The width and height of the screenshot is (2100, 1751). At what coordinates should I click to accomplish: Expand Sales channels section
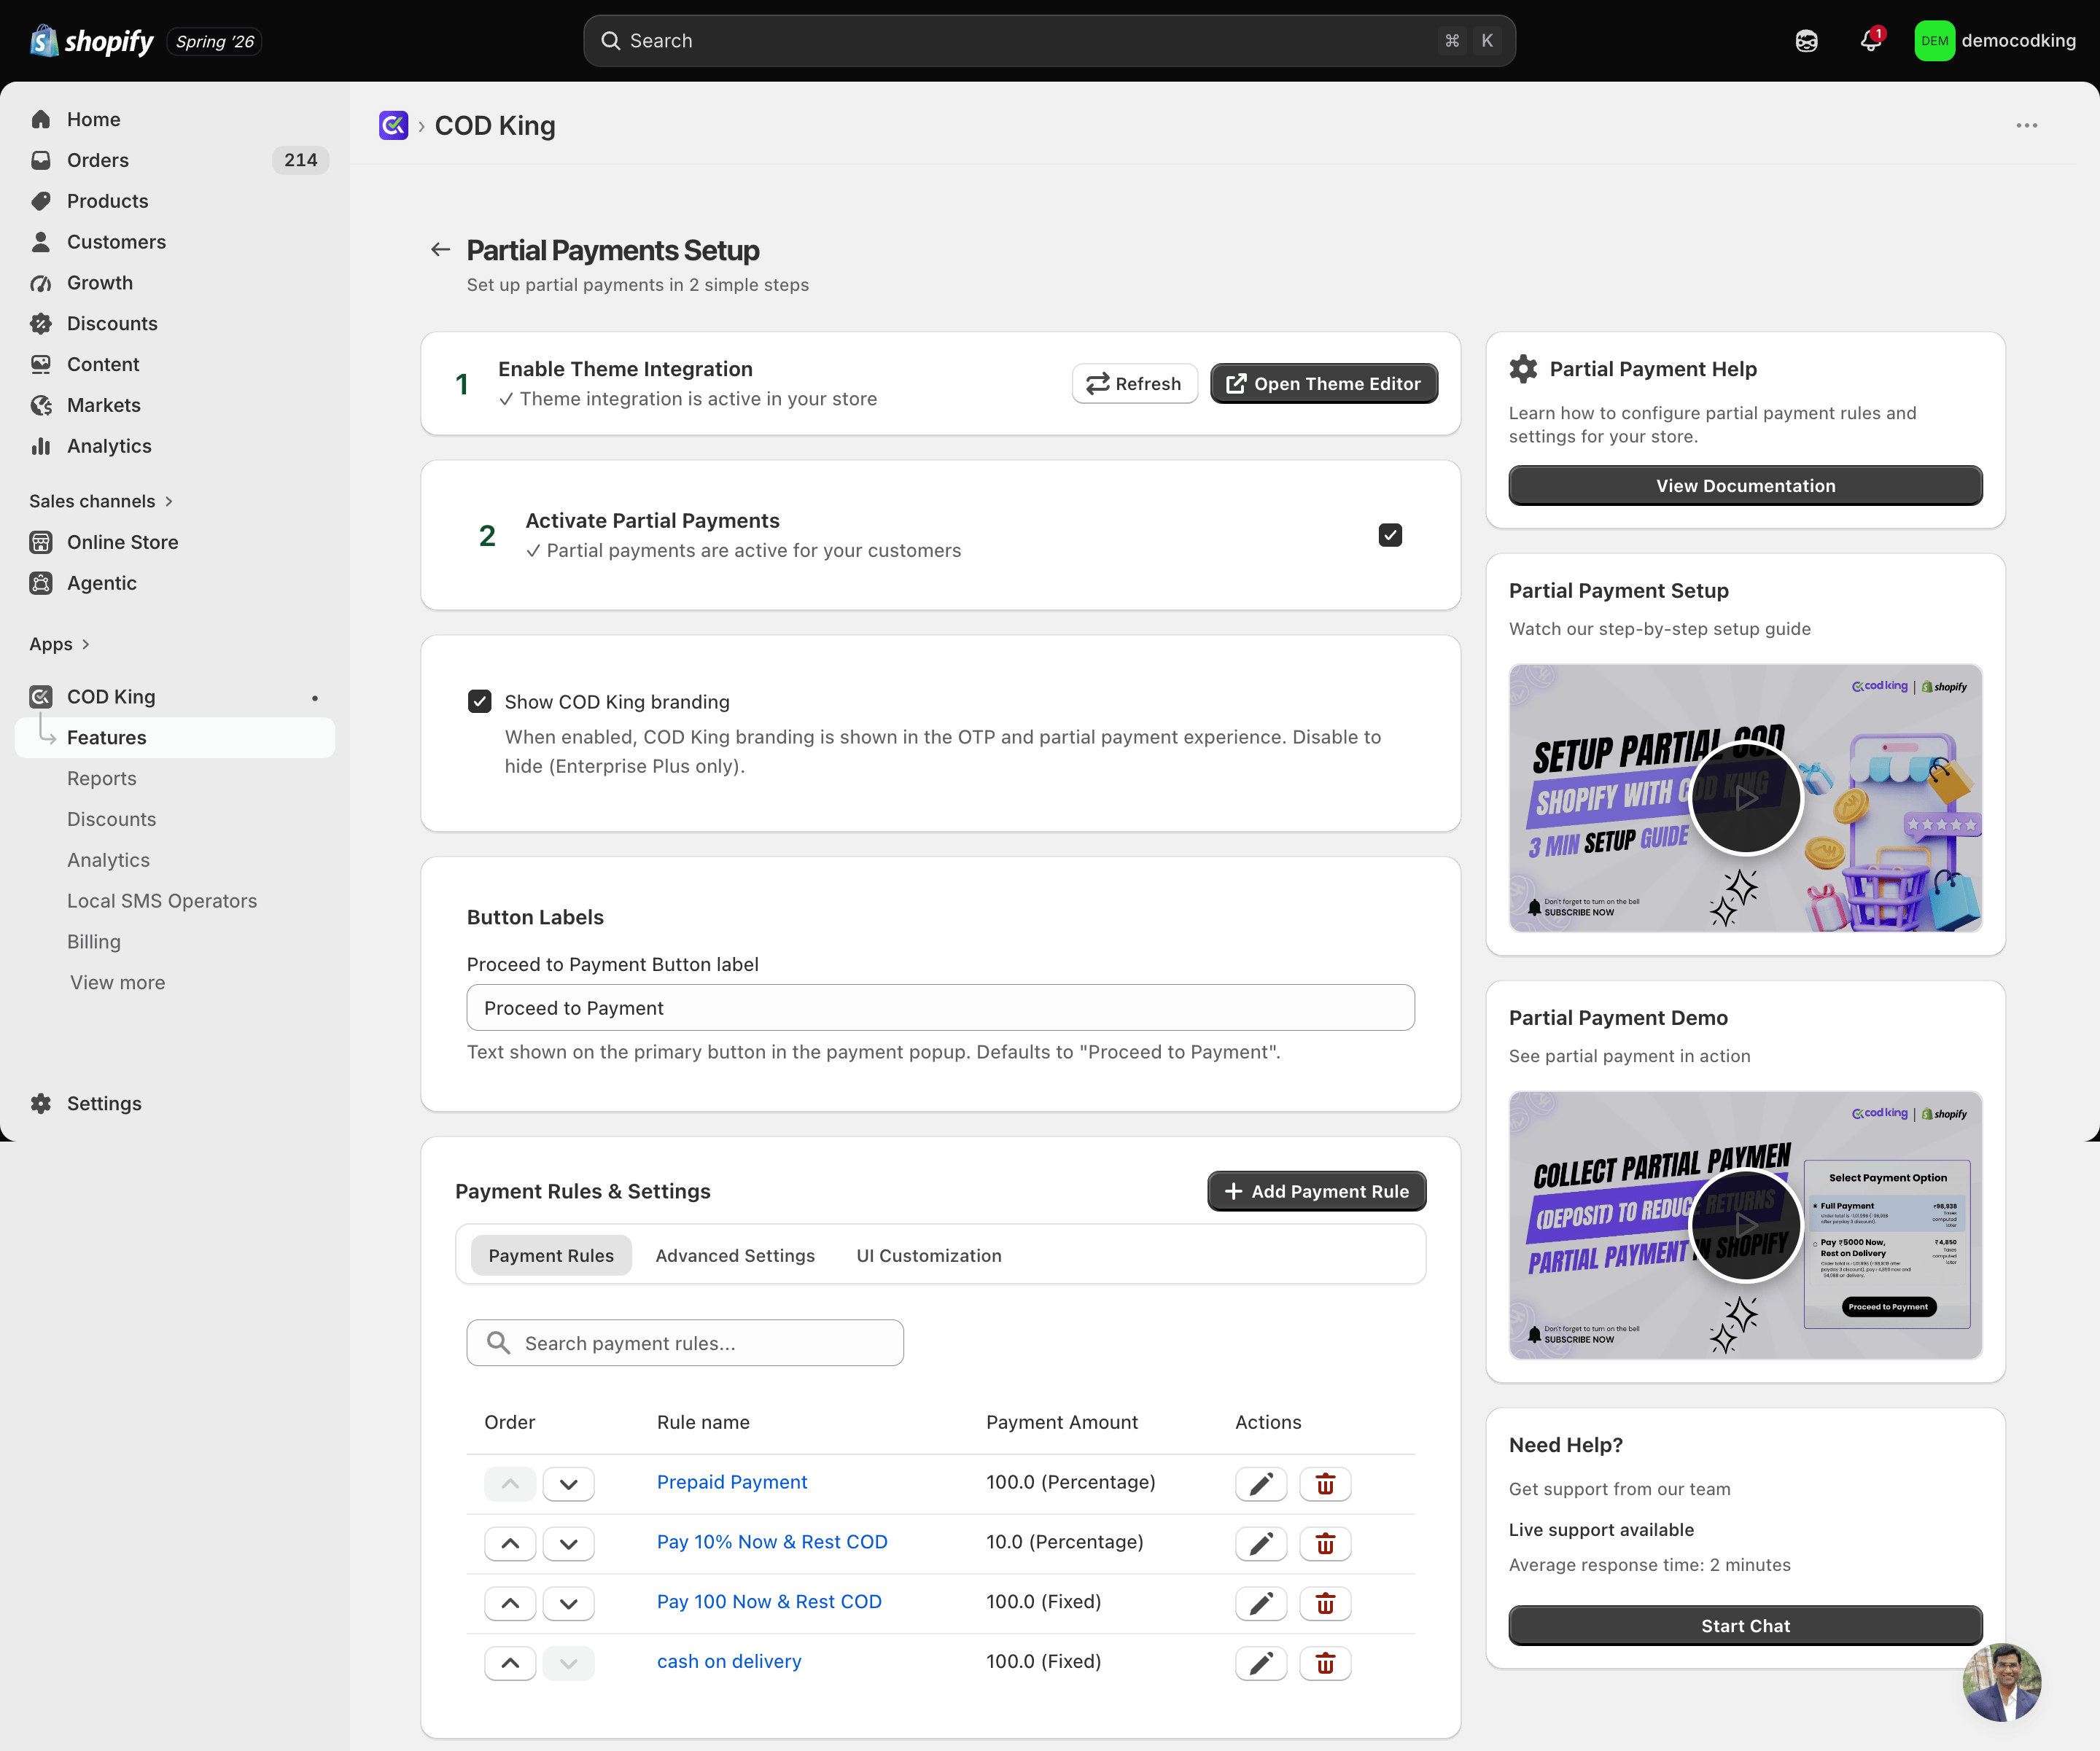click(101, 501)
